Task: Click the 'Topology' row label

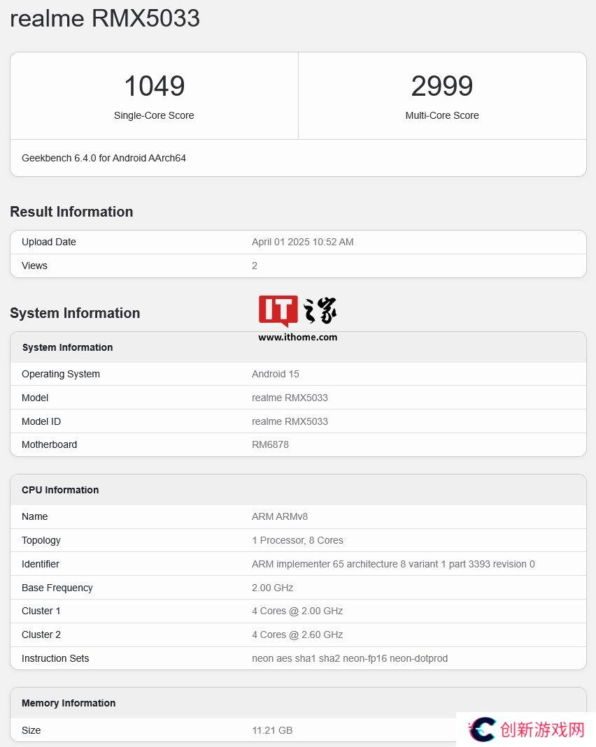Action: pos(41,540)
